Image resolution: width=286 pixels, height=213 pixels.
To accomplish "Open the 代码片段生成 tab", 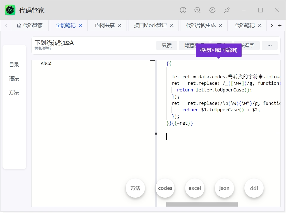I will (x=201, y=25).
